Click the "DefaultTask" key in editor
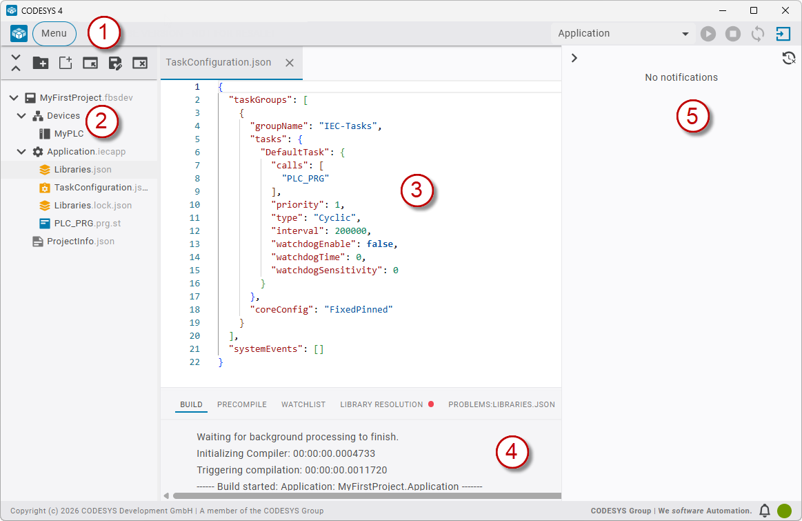Image resolution: width=802 pixels, height=521 pixels. click(x=295, y=153)
